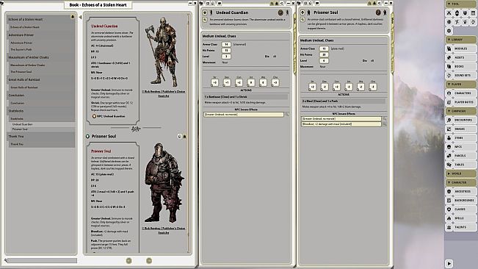Open the Classes list
Screen dimensions: 478x269
pyautogui.click(x=460, y=209)
